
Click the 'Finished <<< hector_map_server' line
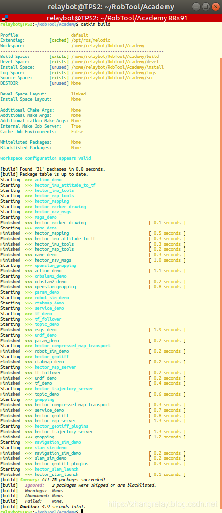[93, 421]
